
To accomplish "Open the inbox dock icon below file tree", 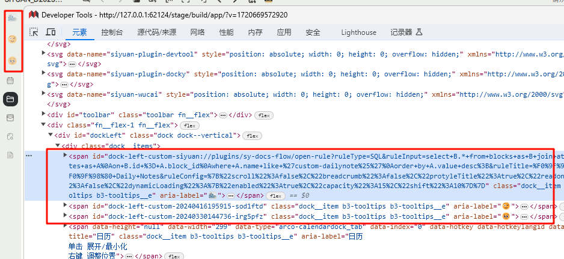I will tap(10, 118).
